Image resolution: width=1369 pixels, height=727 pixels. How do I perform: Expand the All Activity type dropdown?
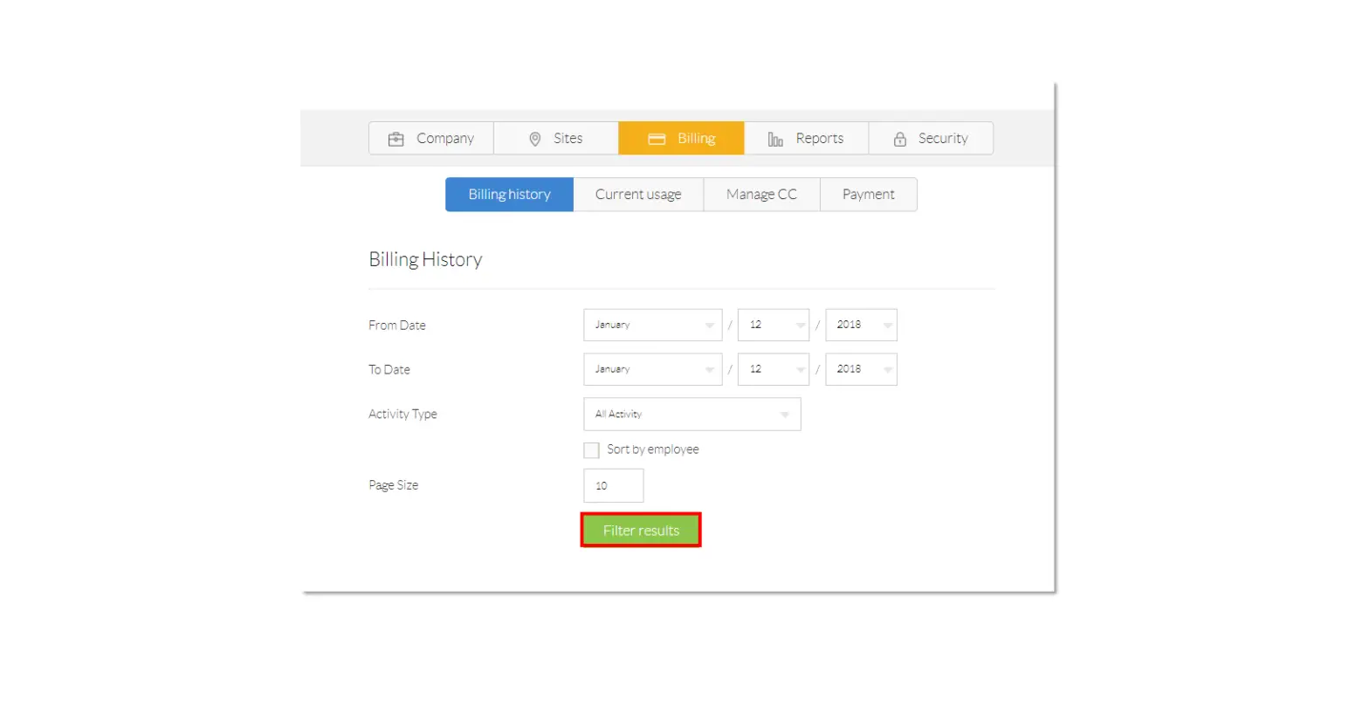[692, 415]
